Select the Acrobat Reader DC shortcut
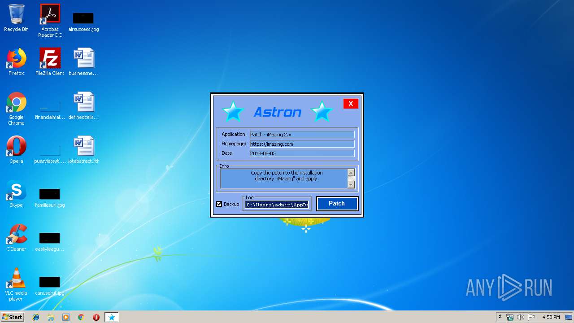The image size is (574, 323). tap(50, 21)
